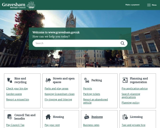Open Parks and play areas

[57, 89]
